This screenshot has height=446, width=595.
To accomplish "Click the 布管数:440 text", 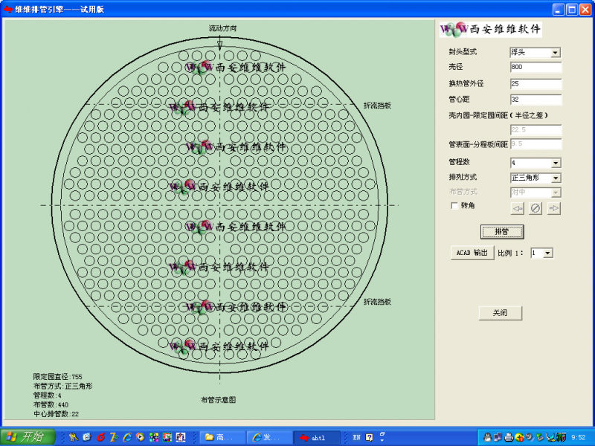I will (x=51, y=404).
